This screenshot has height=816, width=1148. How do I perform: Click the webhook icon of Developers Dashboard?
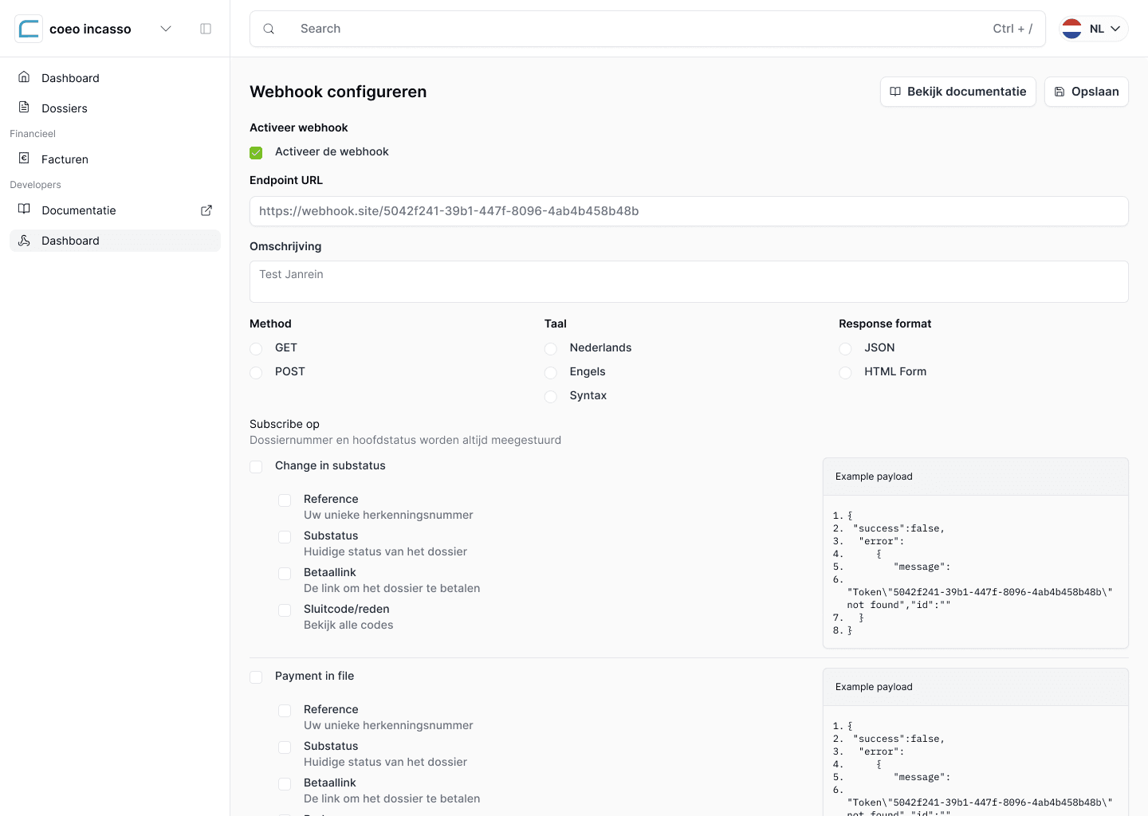tap(25, 240)
